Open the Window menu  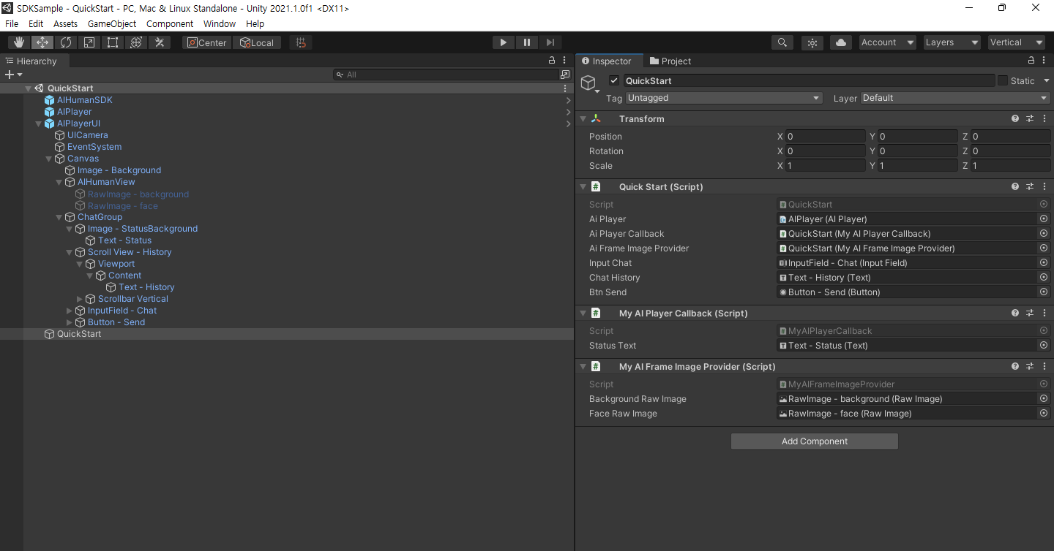click(x=220, y=23)
